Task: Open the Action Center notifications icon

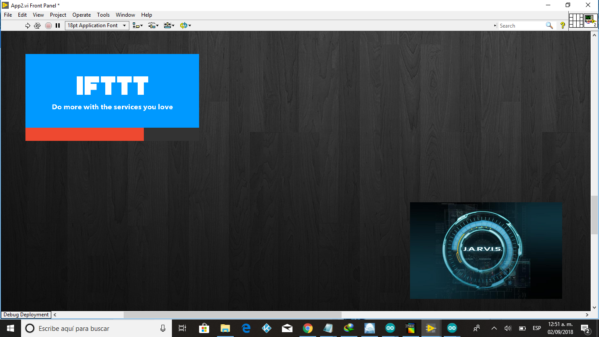Action: [x=585, y=328]
